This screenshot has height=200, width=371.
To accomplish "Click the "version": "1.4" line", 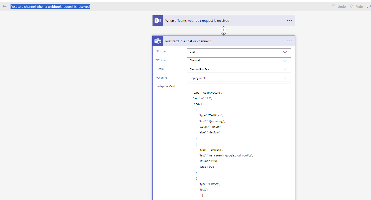I will pos(202,98).
